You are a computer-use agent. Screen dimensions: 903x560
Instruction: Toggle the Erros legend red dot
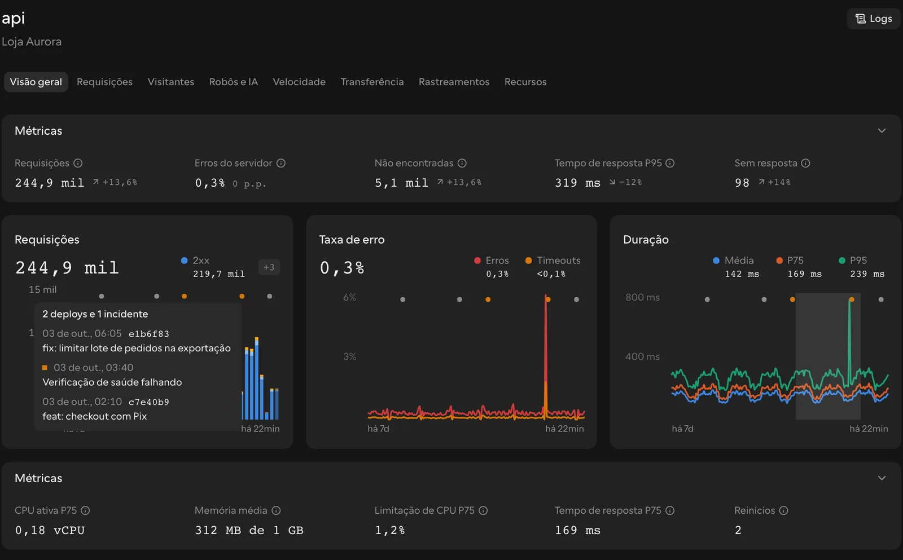point(477,261)
